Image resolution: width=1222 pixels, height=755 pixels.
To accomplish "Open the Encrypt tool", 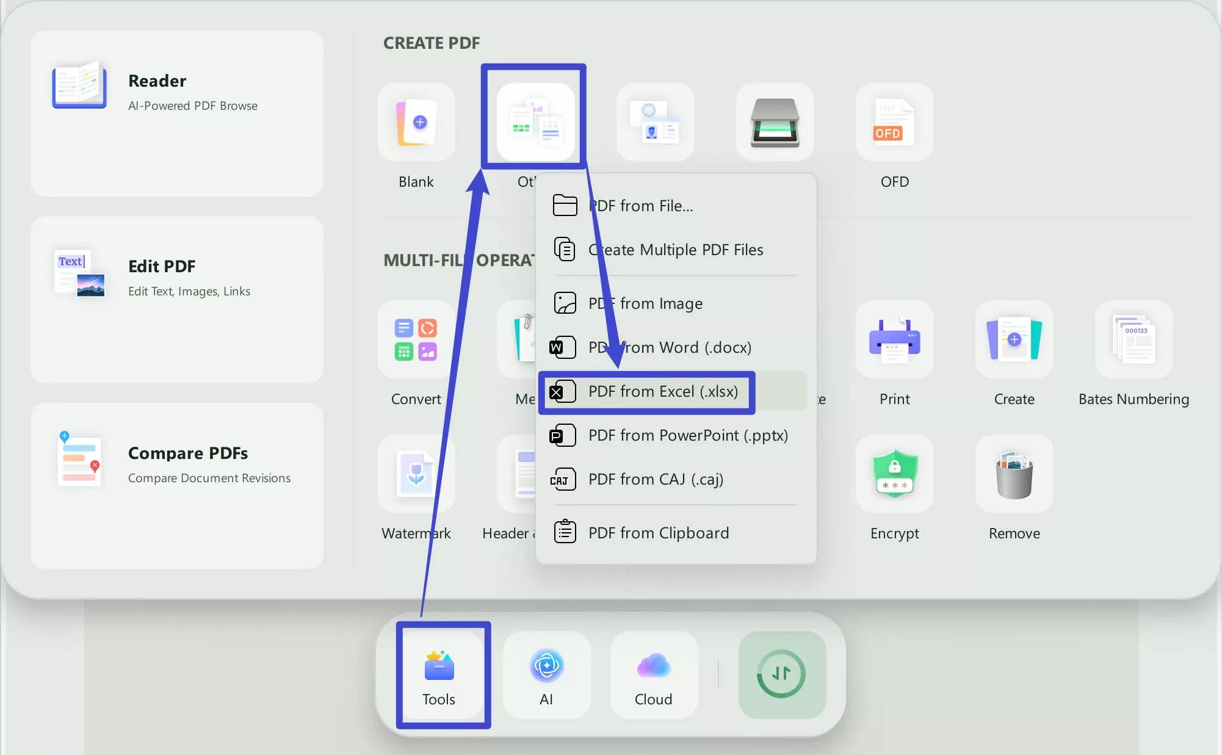I will point(894,474).
